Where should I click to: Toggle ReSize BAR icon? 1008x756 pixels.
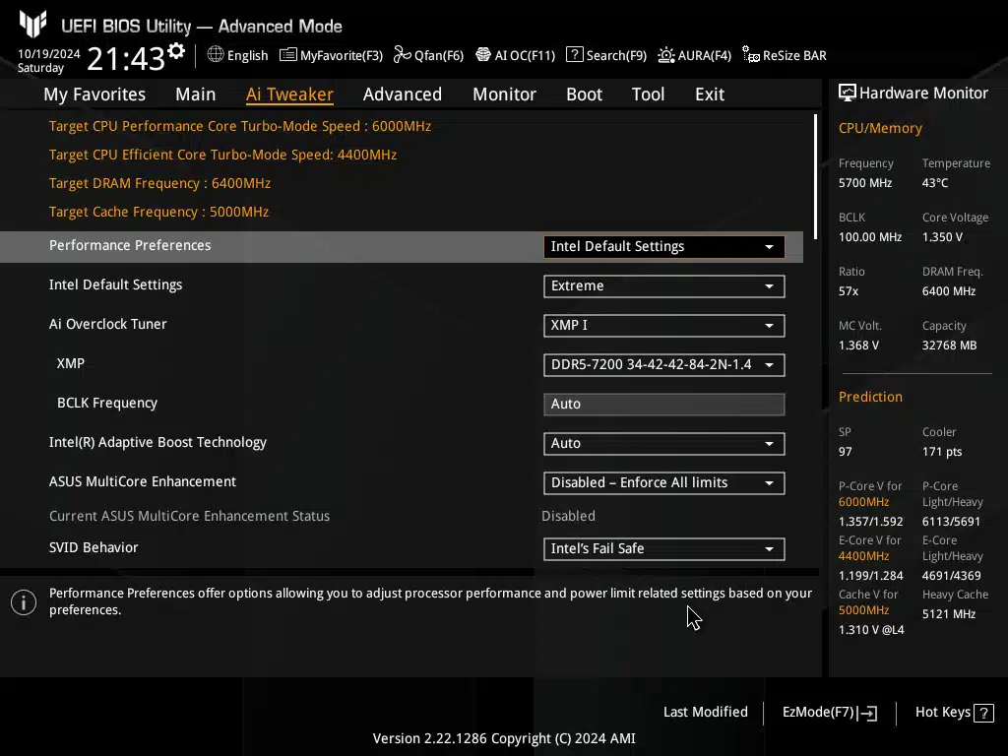click(751, 55)
